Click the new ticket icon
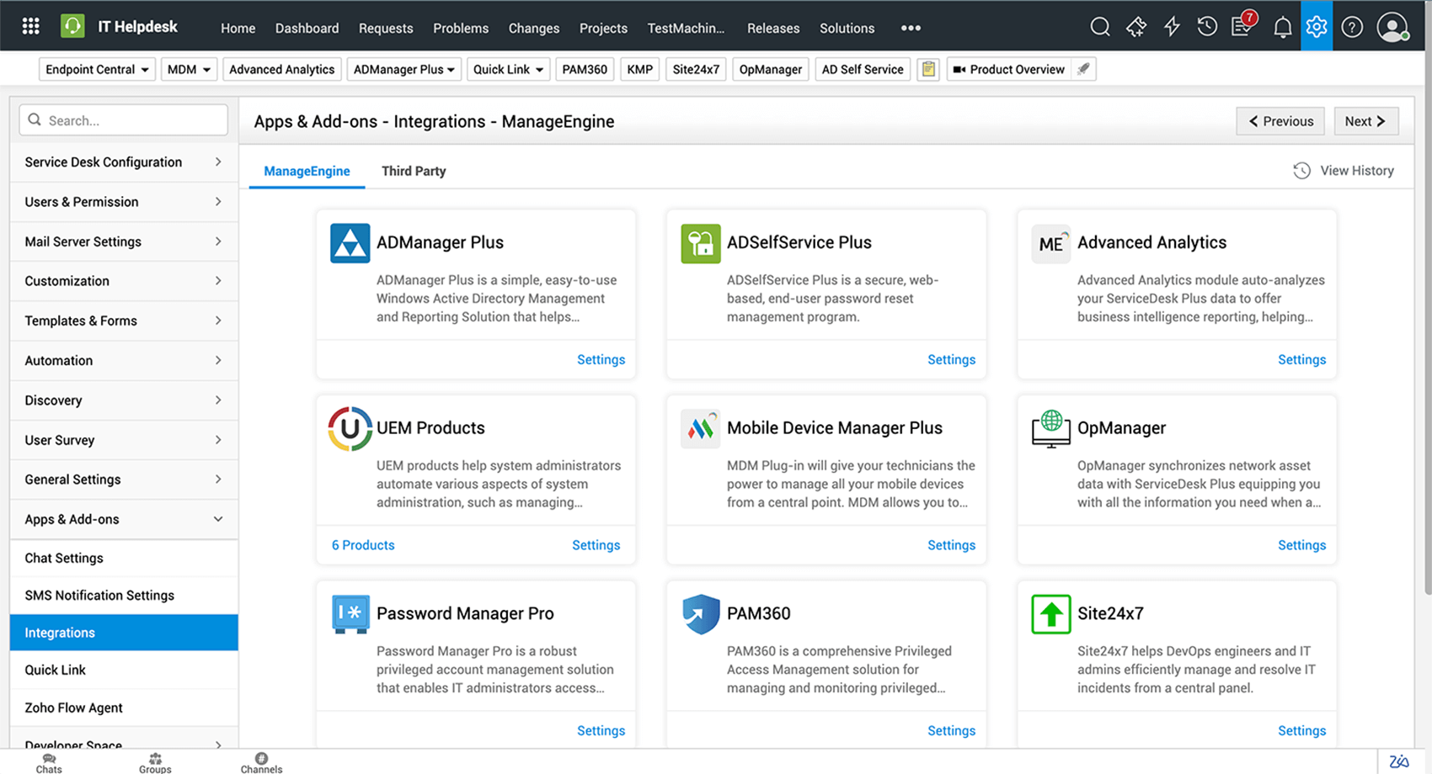 click(1135, 27)
